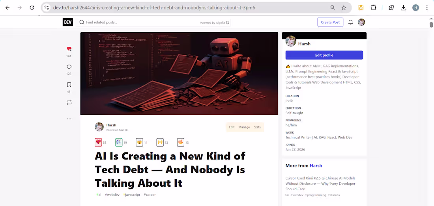This screenshot has height=206, width=434.
Task: Open the Chrome profile avatar H
Action: click(x=415, y=8)
